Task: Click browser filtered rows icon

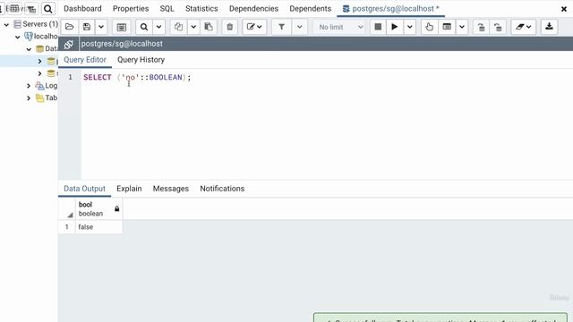Action: click(x=31, y=9)
